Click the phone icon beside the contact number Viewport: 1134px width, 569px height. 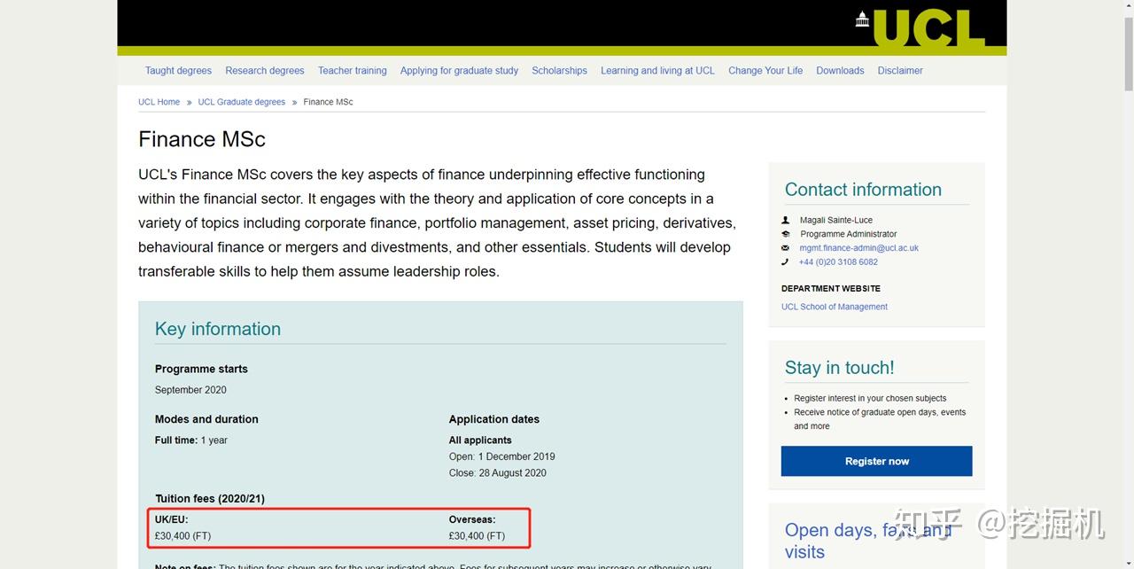(785, 262)
